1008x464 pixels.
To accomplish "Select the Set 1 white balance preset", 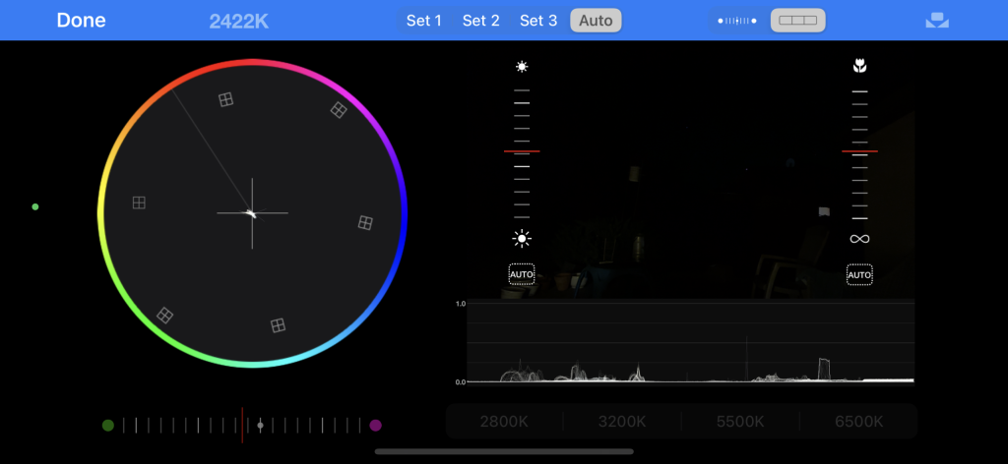I will point(424,21).
